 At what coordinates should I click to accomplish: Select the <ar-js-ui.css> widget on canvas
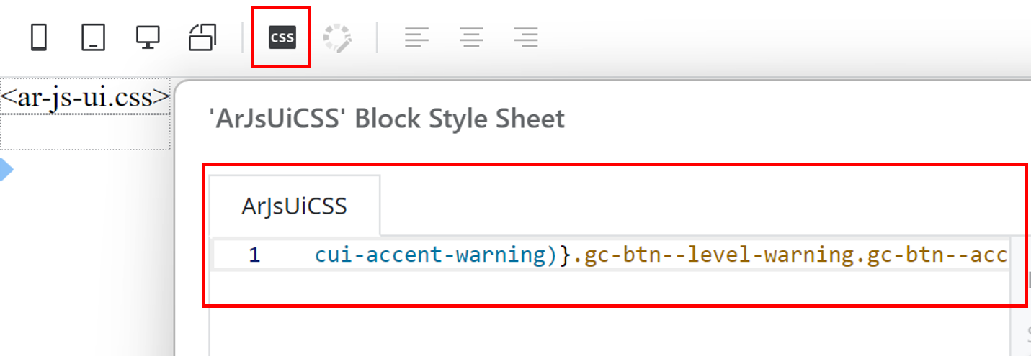[x=85, y=97]
